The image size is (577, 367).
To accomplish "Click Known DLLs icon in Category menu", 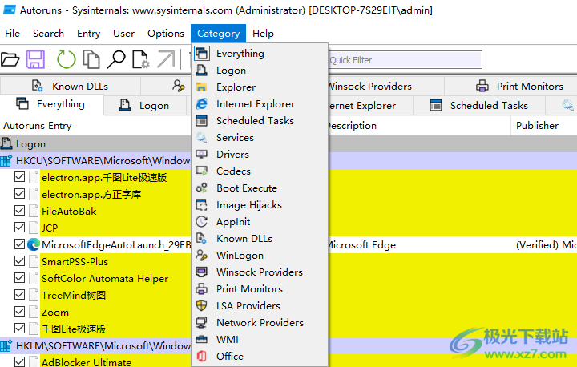I will (x=201, y=239).
